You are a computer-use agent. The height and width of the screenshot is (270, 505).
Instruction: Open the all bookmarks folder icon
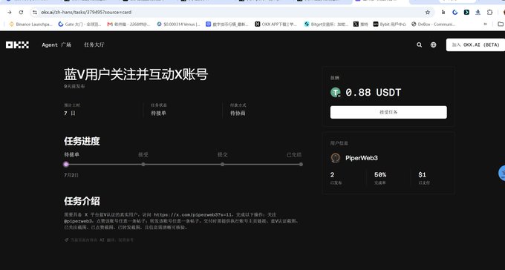tap(501, 24)
